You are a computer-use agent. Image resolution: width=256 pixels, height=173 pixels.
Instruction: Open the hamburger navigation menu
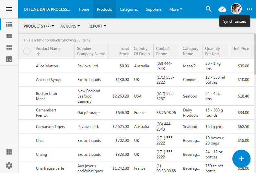pos(9,9)
